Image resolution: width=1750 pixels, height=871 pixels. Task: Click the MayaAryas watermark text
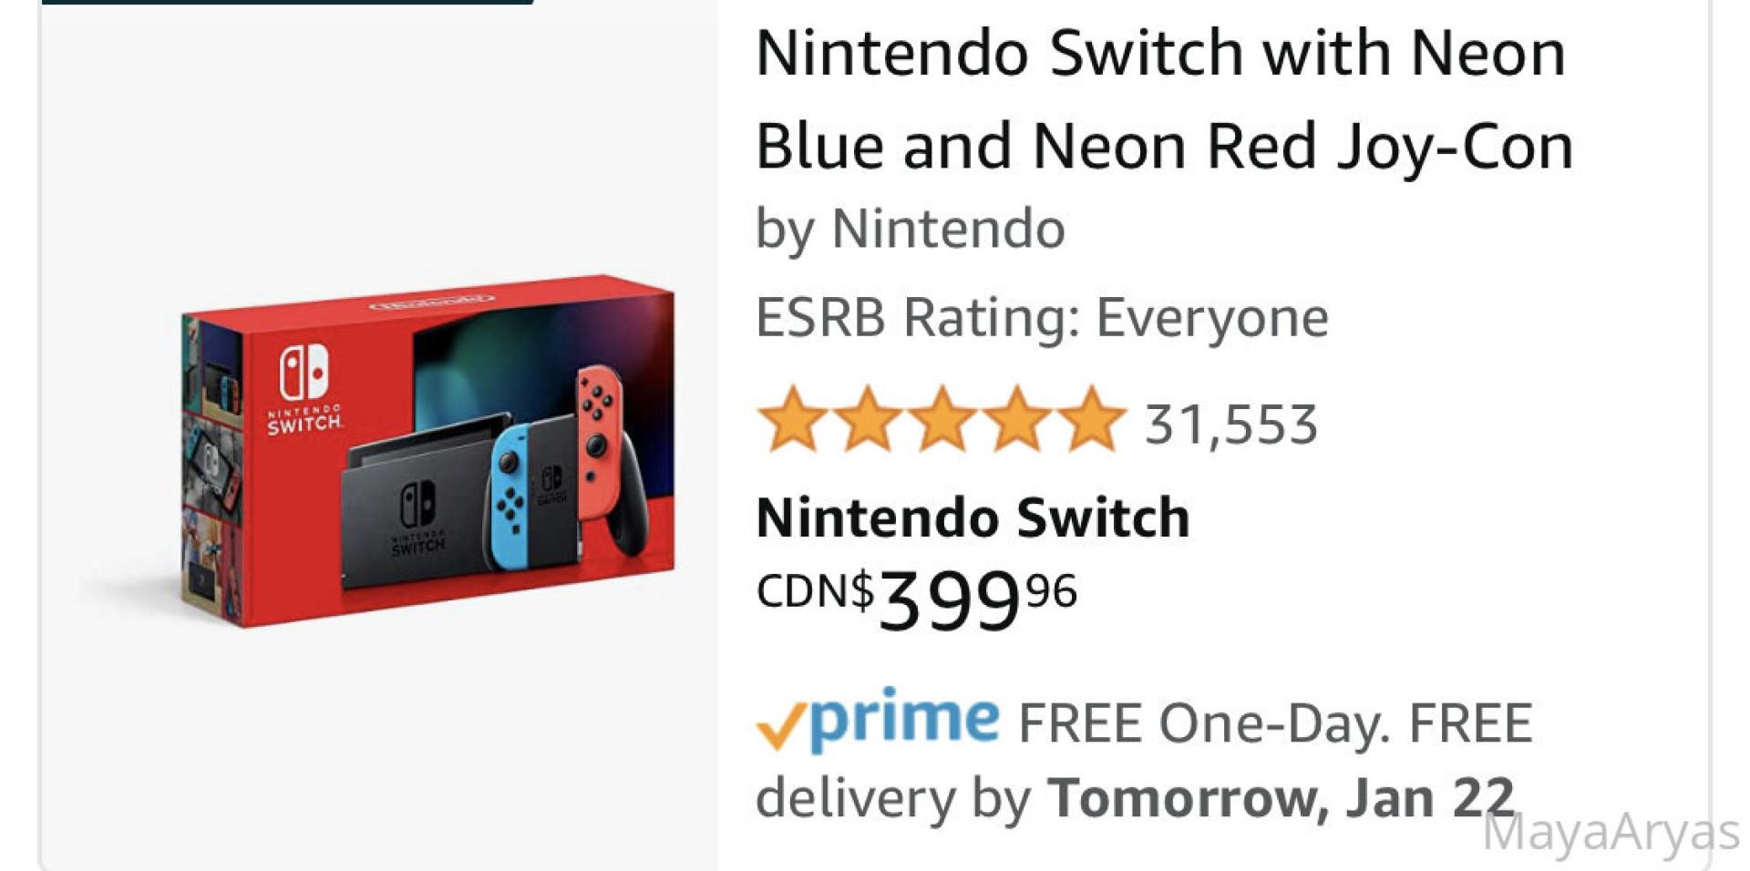point(1611,833)
